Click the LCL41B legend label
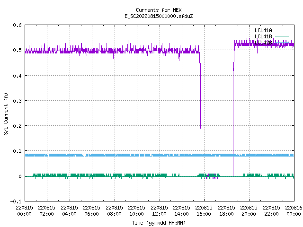Image resolution: width=303 pixels, height=227 pixels. point(263,36)
